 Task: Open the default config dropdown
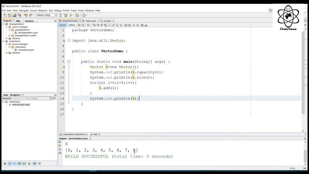pyautogui.click(x=46, y=15)
